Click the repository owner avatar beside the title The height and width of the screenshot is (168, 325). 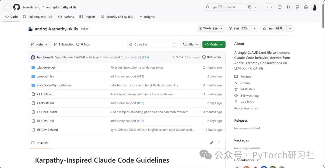click(30, 29)
